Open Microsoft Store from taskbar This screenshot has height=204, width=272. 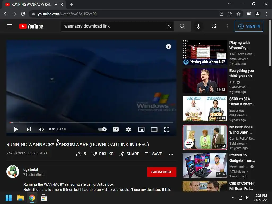coord(44,198)
